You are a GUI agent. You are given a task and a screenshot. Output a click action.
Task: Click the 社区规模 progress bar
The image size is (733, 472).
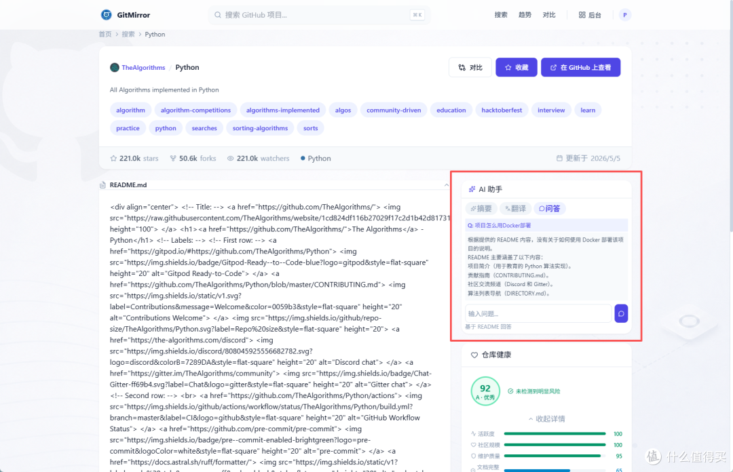pyautogui.click(x=555, y=445)
